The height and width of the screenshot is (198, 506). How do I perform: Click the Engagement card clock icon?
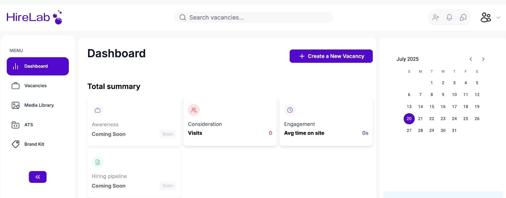point(290,110)
